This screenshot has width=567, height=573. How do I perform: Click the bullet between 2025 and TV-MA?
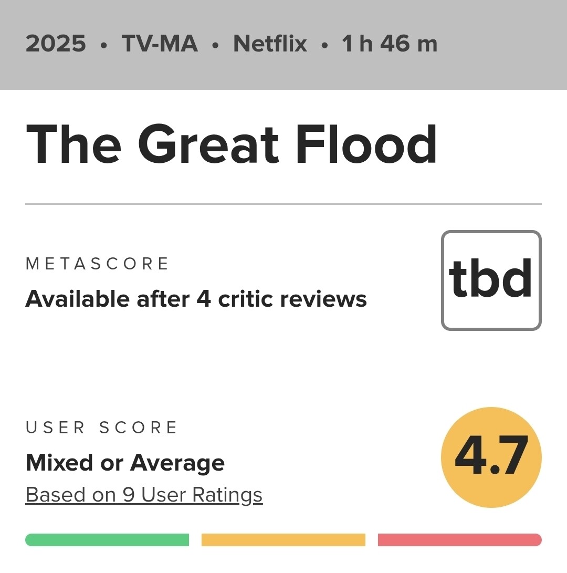pos(103,45)
